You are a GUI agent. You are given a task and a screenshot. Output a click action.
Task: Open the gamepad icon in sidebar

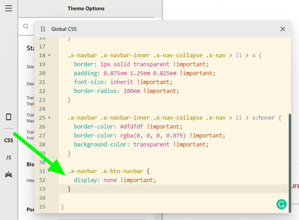(9, 174)
